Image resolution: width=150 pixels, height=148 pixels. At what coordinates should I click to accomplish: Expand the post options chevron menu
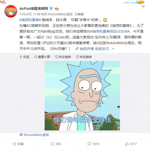click(143, 6)
